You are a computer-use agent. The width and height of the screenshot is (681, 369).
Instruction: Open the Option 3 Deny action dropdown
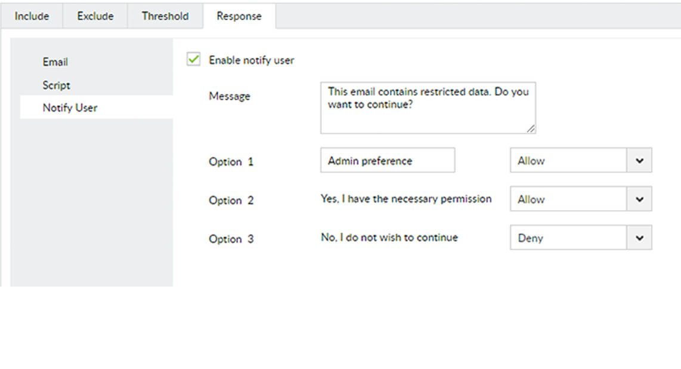(568, 238)
